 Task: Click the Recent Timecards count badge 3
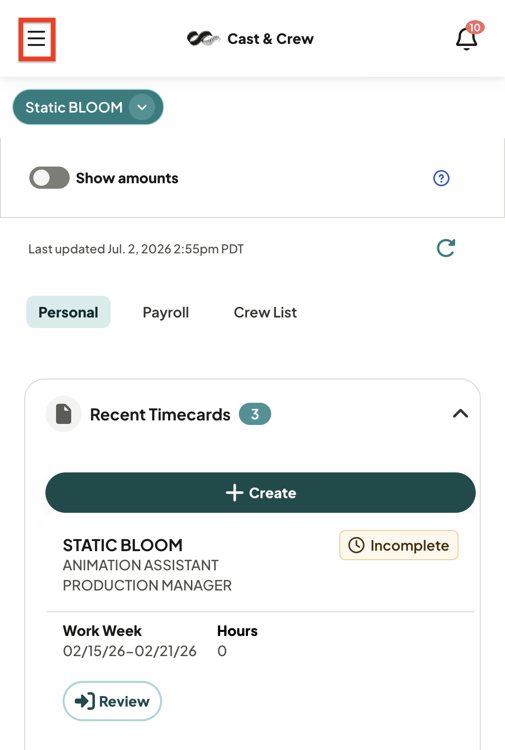pyautogui.click(x=255, y=414)
